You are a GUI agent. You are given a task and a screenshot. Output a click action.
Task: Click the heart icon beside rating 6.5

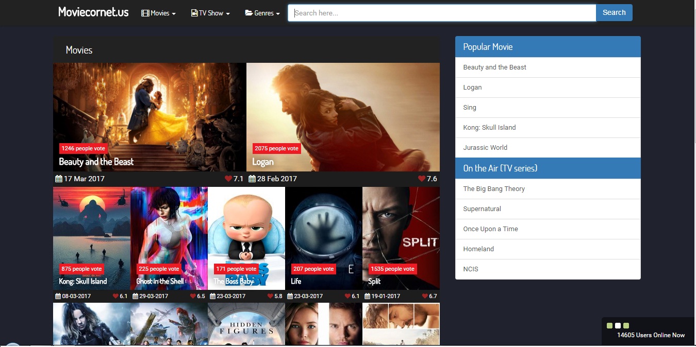[193, 296]
